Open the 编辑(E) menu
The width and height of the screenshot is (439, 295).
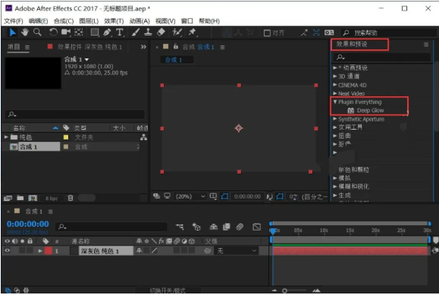[x=39, y=21]
